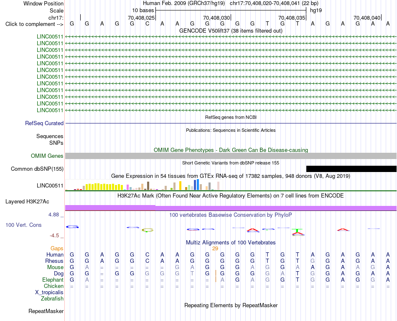Viewport: 397px width, 321px height.
Task: Click the '10 bases' scale label
Action: pos(143,10)
